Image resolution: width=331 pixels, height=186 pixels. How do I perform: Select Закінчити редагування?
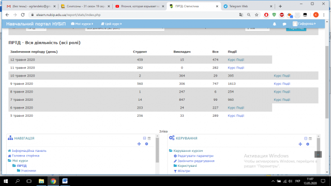195,161
